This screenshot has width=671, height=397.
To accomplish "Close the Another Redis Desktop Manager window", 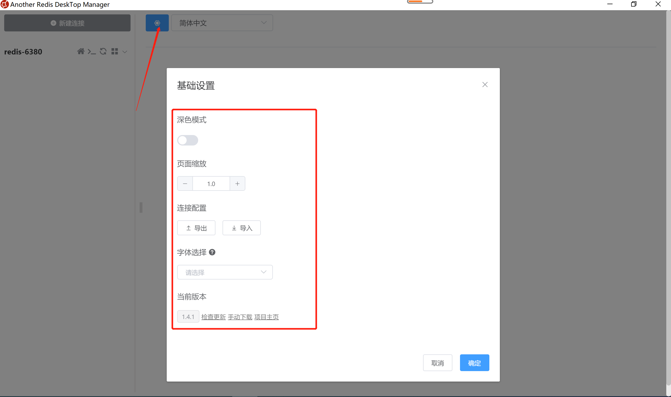I will click(658, 4).
